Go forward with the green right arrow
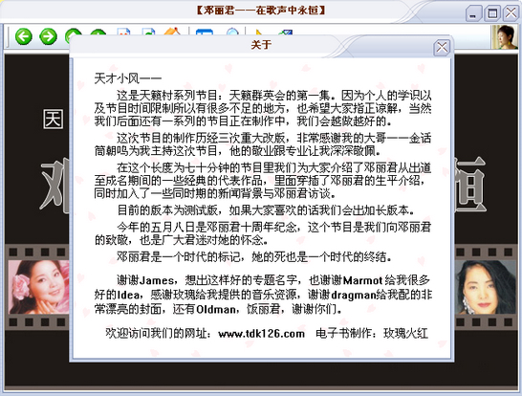This screenshot has width=522, height=396. (x=48, y=36)
